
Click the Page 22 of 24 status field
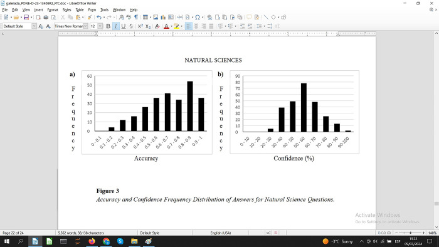pos(13,233)
